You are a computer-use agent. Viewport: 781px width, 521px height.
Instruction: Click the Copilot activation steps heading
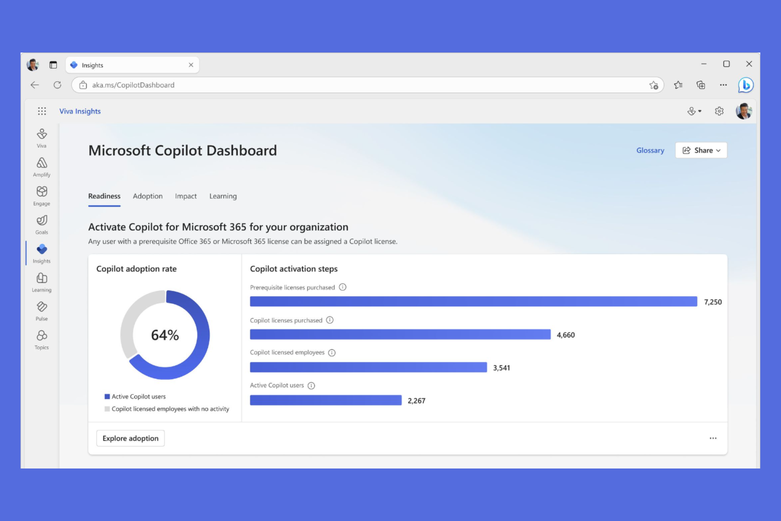[x=294, y=269]
